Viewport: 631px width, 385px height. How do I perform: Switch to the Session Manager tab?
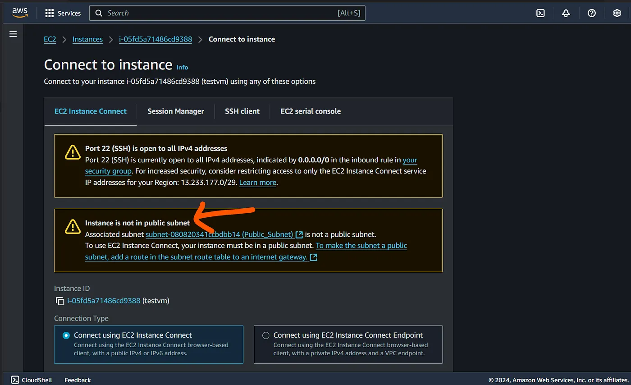click(176, 111)
